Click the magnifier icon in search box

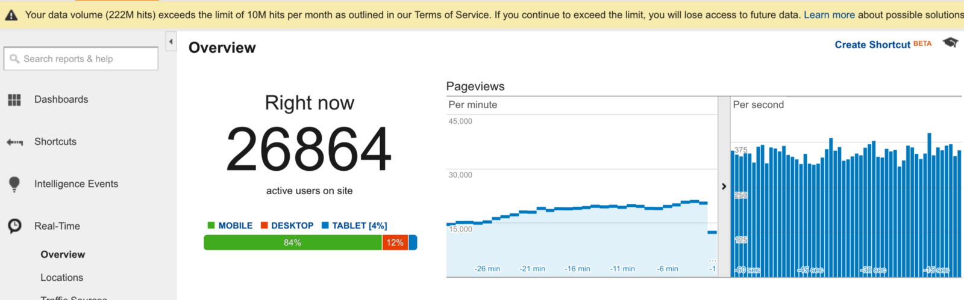pos(14,59)
